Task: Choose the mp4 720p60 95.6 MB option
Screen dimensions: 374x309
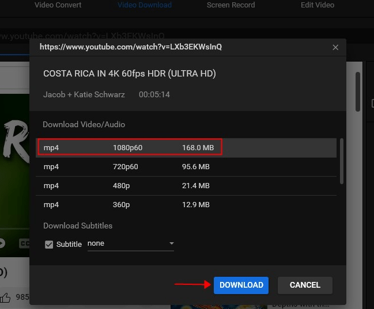Action: pyautogui.click(x=186, y=167)
